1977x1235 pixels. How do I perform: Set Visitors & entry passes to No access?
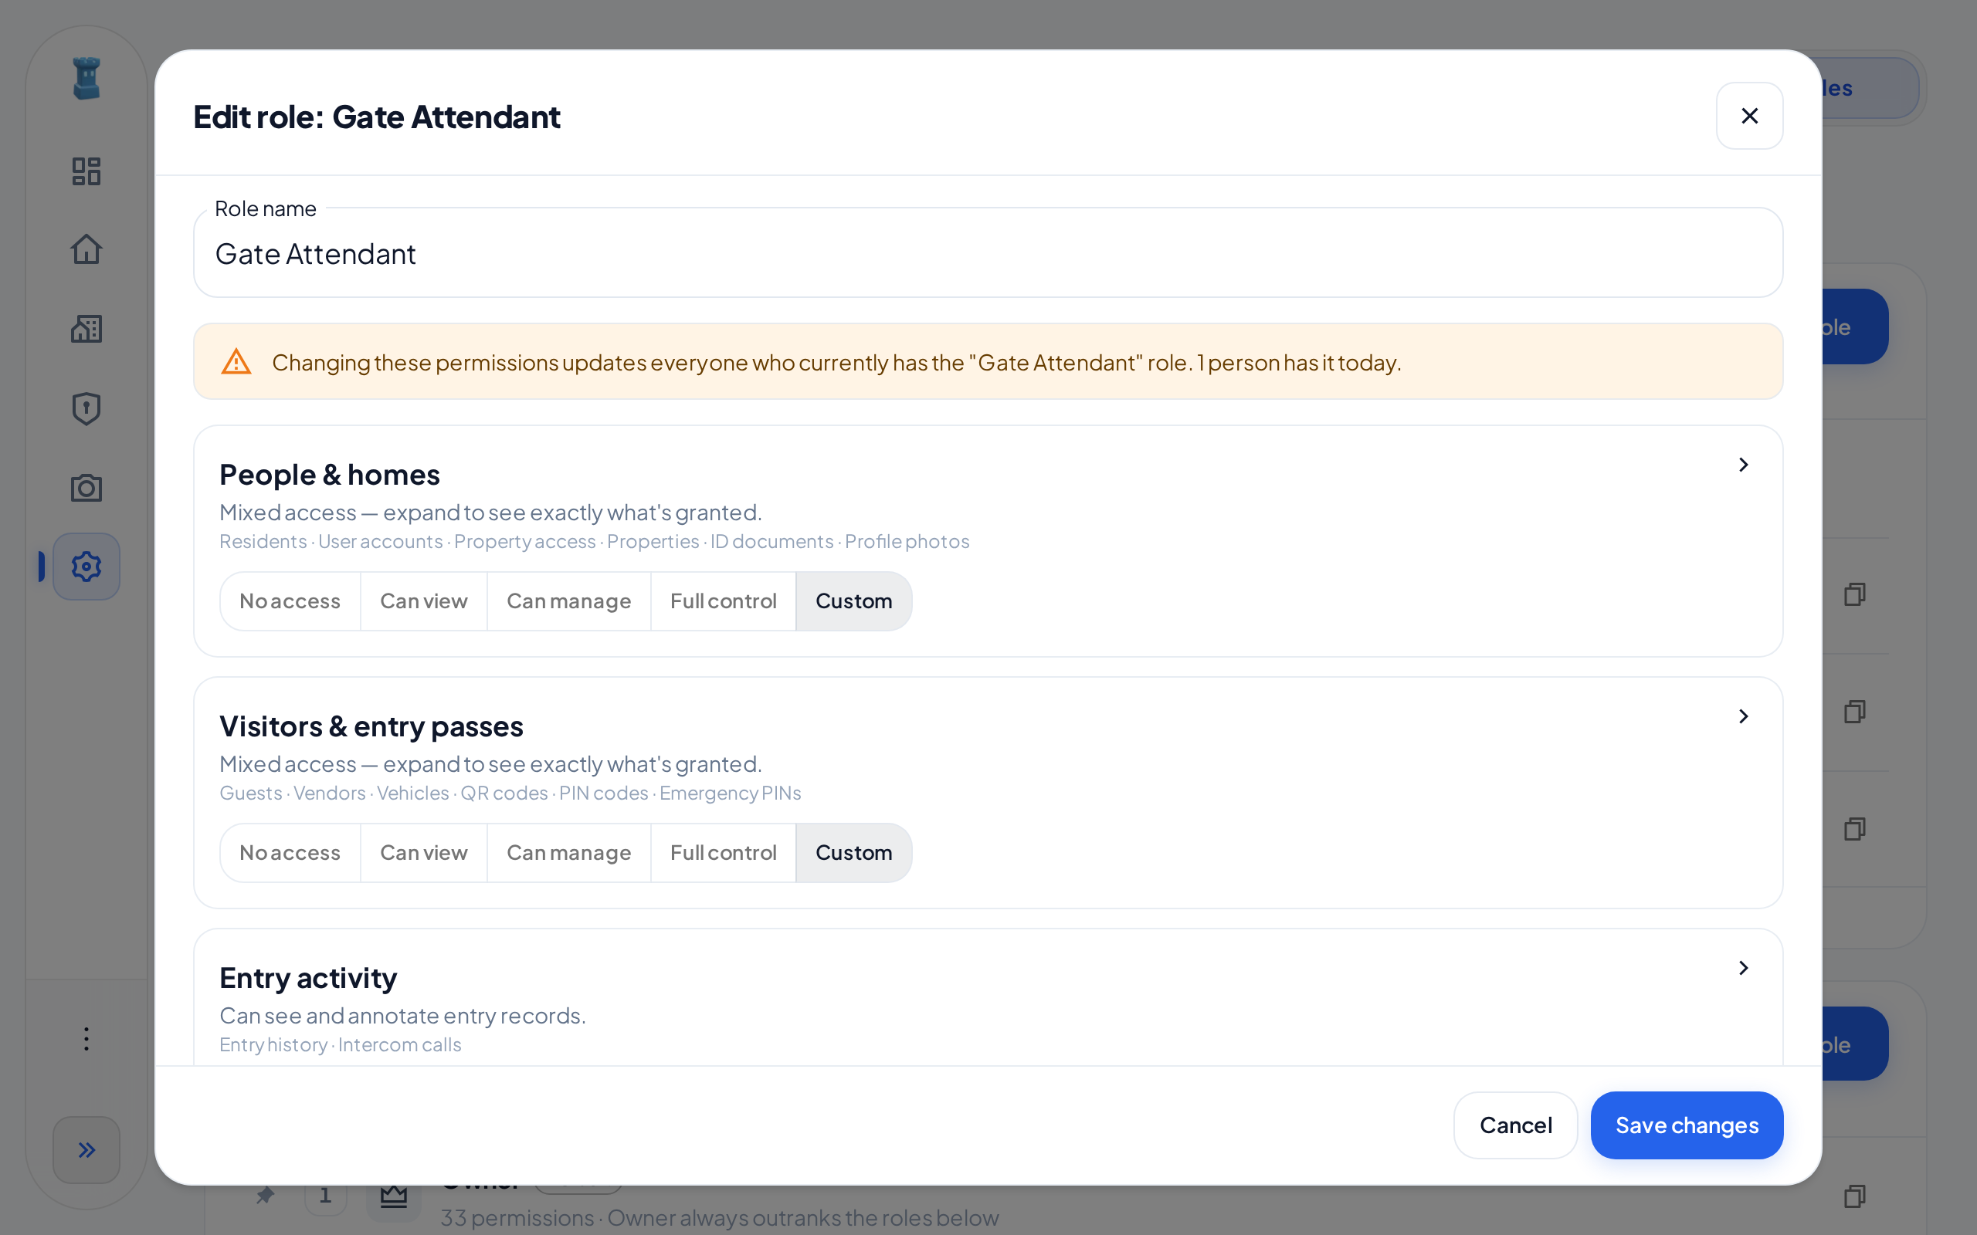tap(290, 853)
